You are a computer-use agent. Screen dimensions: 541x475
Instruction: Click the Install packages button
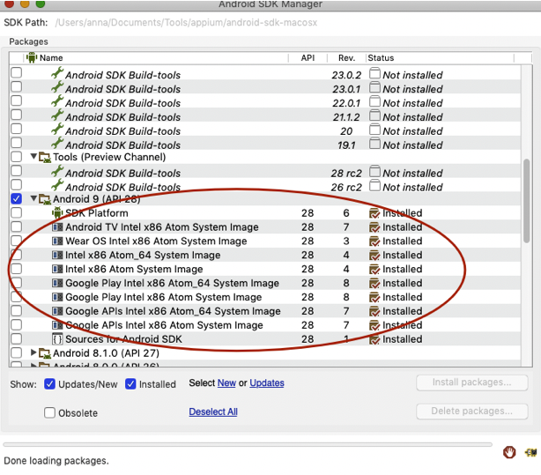pos(472,382)
